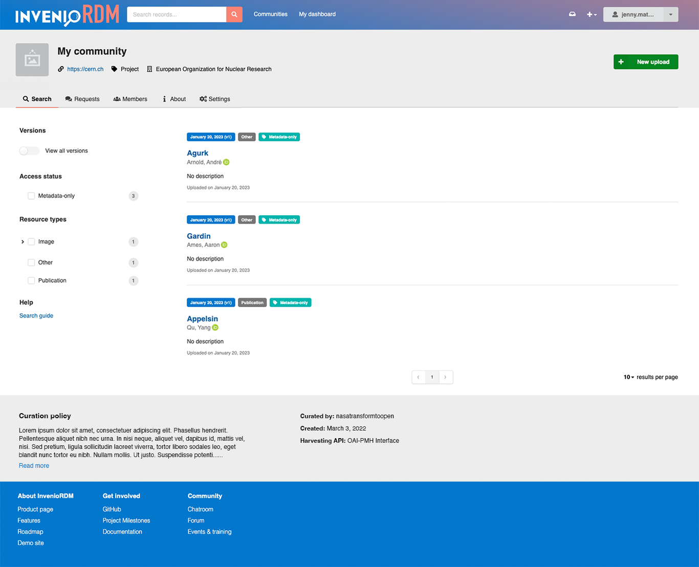The image size is (699, 567).
Task: Switch to the Members tab
Action: tap(130, 99)
